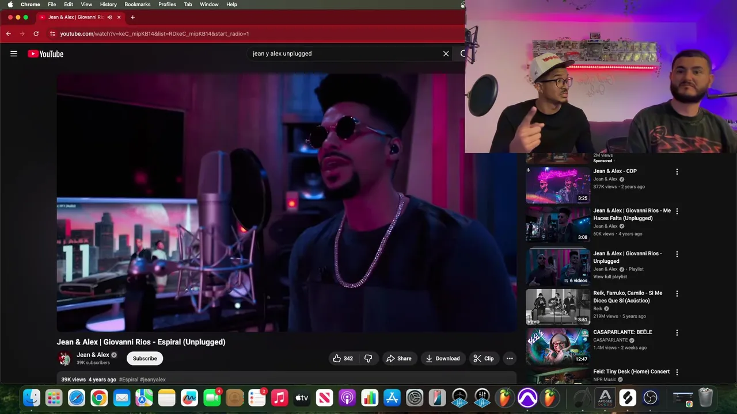
Task: Open the Profiles menu
Action: [167, 4]
